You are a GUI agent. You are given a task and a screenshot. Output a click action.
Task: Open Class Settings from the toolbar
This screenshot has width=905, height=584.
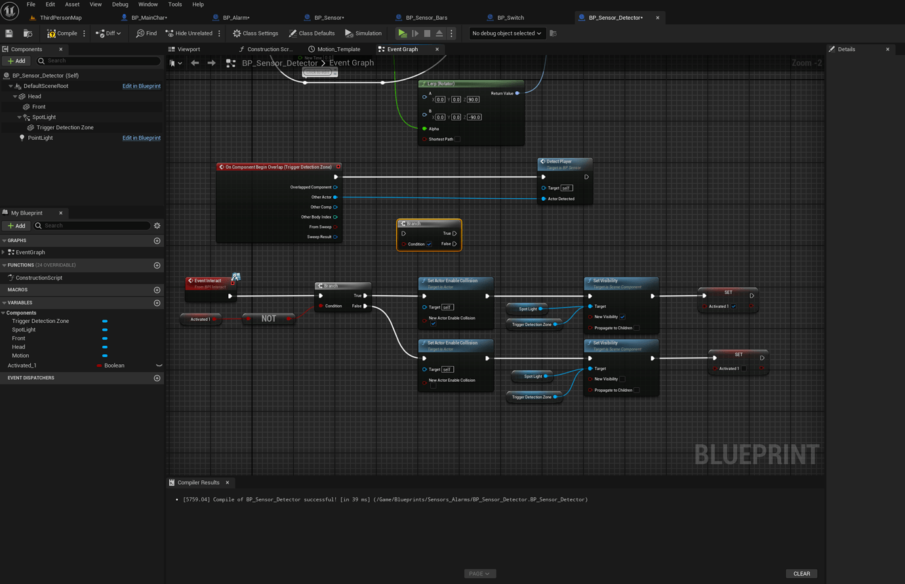(x=255, y=33)
